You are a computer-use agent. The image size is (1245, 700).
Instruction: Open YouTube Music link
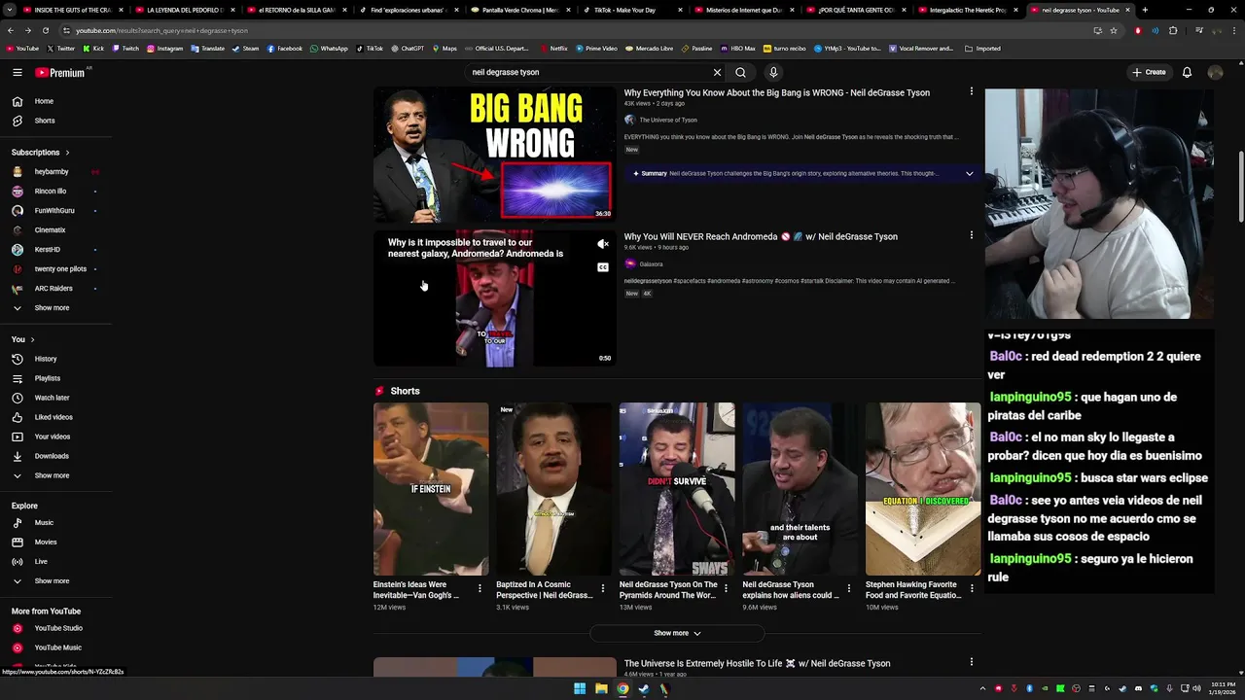tap(56, 647)
